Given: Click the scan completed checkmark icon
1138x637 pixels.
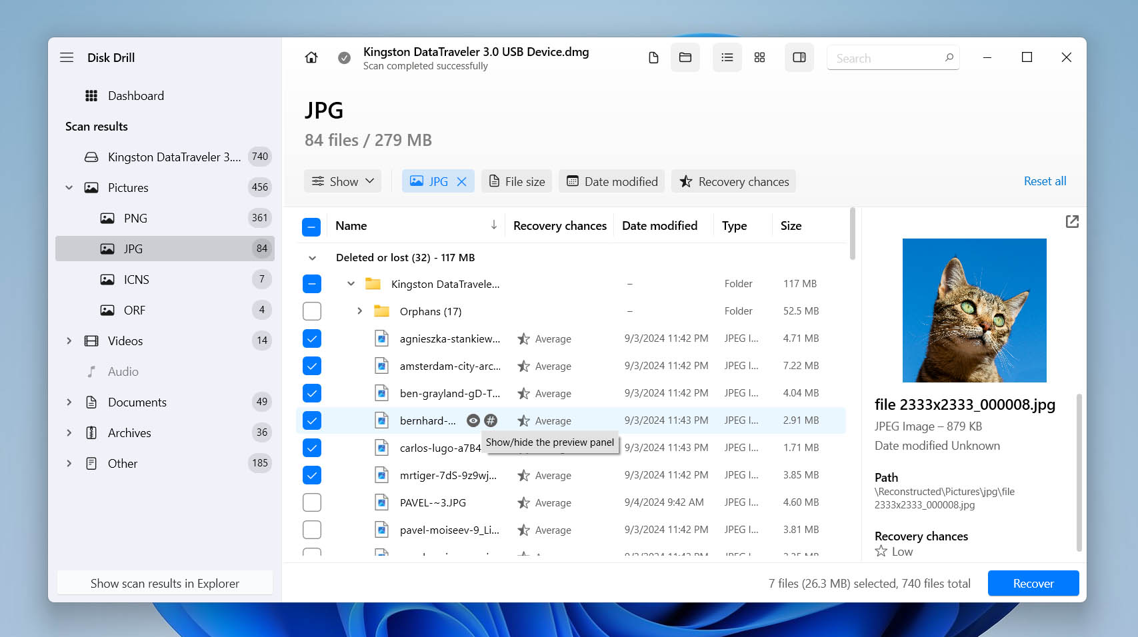Looking at the screenshot, I should pyautogui.click(x=344, y=58).
